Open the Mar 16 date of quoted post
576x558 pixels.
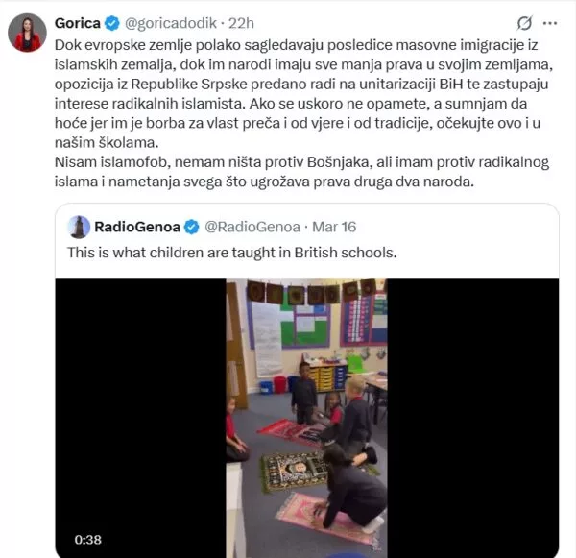[334, 227]
